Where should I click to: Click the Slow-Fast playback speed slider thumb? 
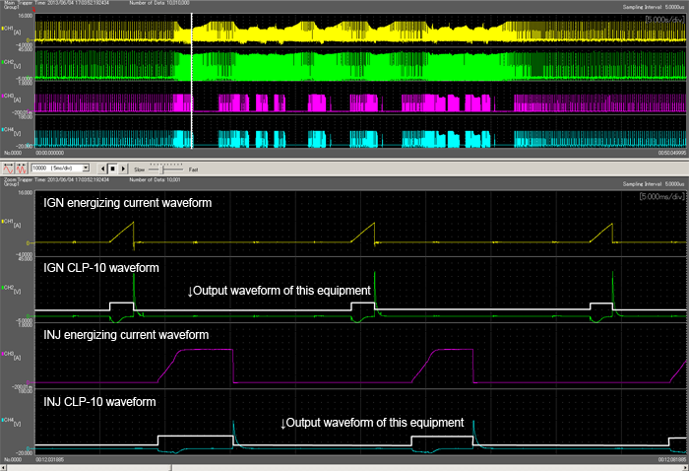(x=162, y=169)
